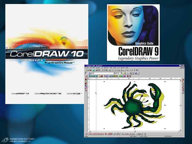This screenshot has width=192, height=144.
Task: Click the horizontal scrollbar under the canvas
Action: [x=134, y=131]
